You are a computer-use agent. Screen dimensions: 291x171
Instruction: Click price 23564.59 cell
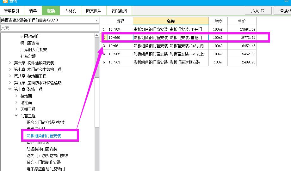(x=242, y=29)
